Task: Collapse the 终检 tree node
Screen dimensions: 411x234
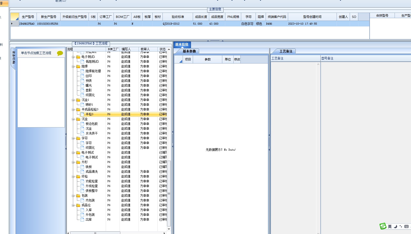Action: click(73, 177)
